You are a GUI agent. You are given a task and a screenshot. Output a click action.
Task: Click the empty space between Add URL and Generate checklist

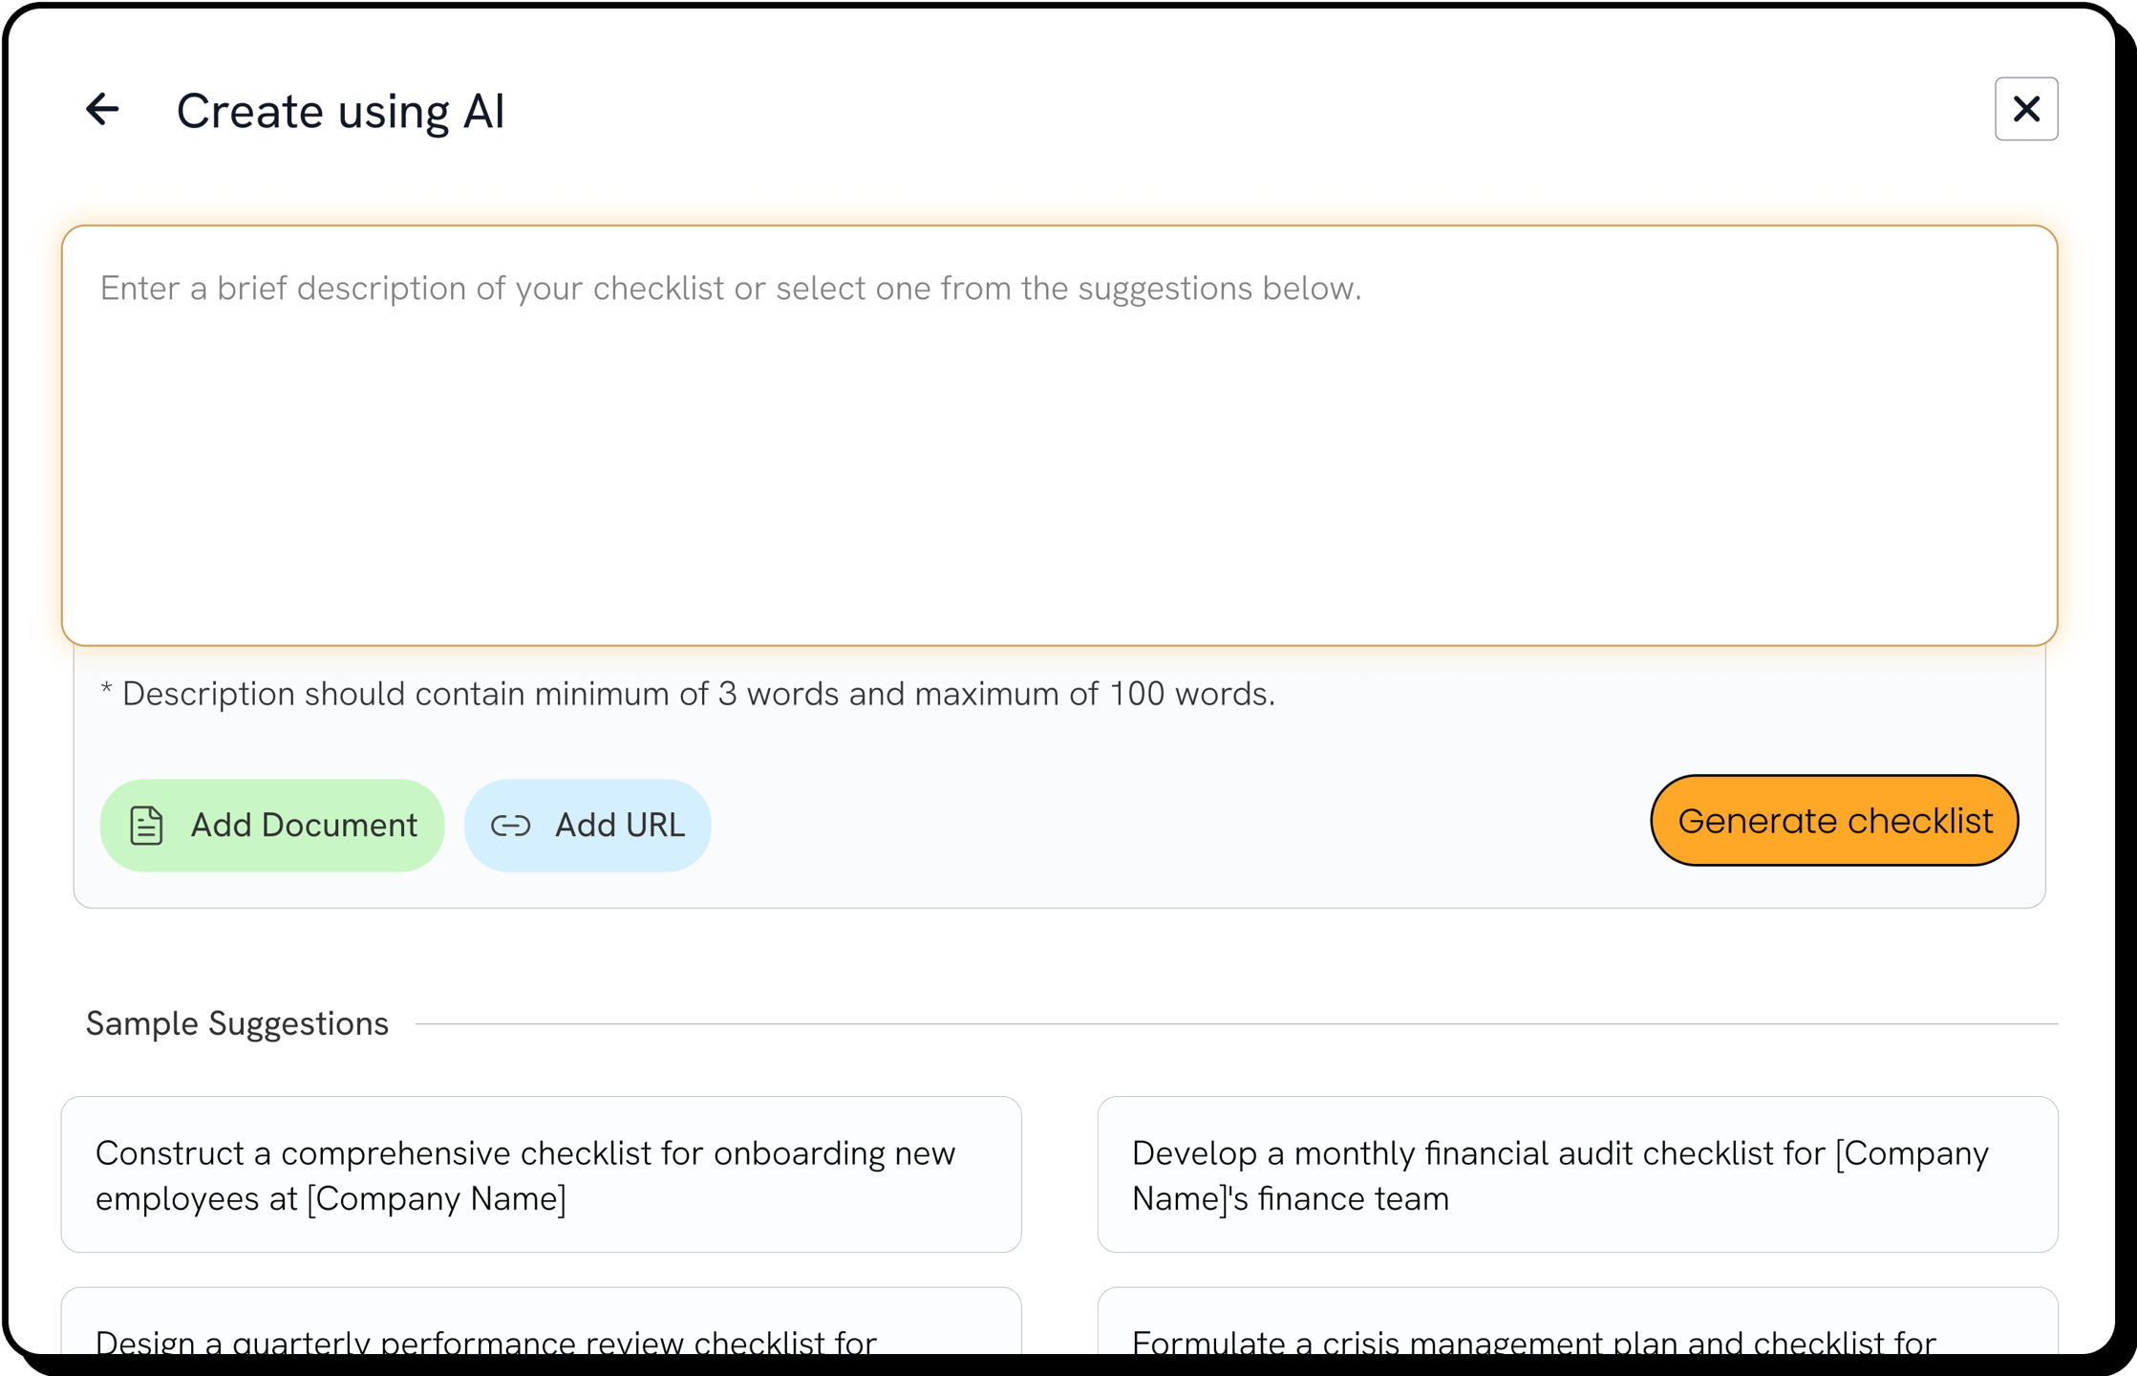tap(1175, 824)
